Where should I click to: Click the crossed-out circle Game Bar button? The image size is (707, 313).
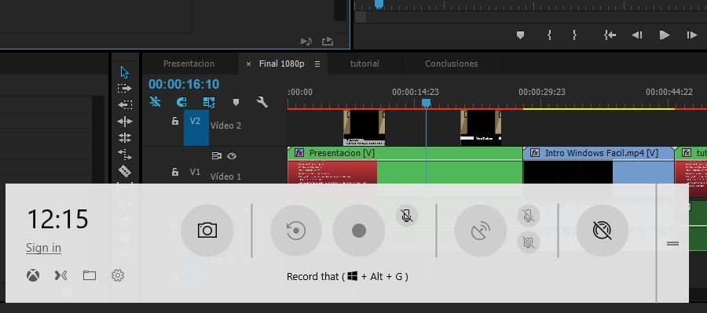pos(603,231)
